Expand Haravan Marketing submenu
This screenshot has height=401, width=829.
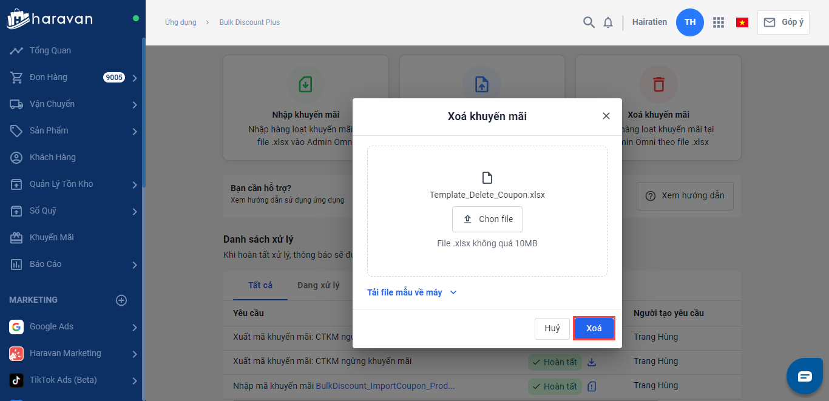135,354
